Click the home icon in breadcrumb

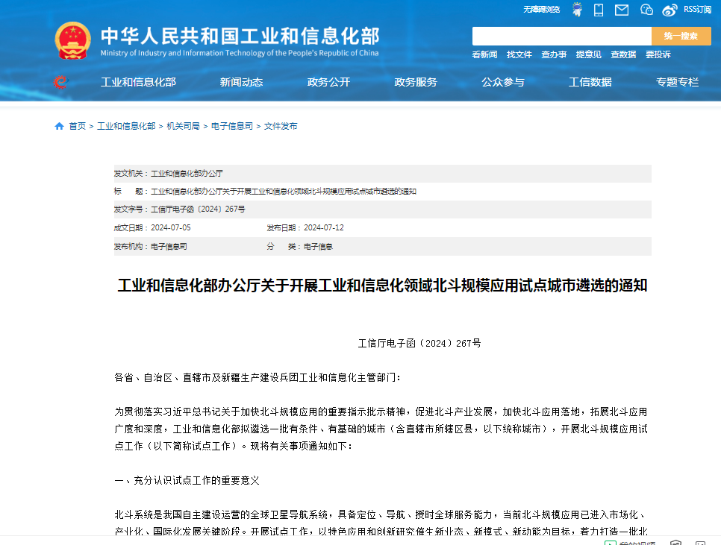tap(59, 127)
